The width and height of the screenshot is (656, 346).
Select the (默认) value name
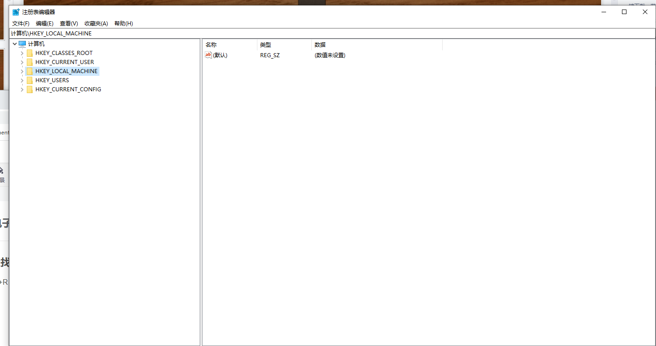(x=220, y=55)
